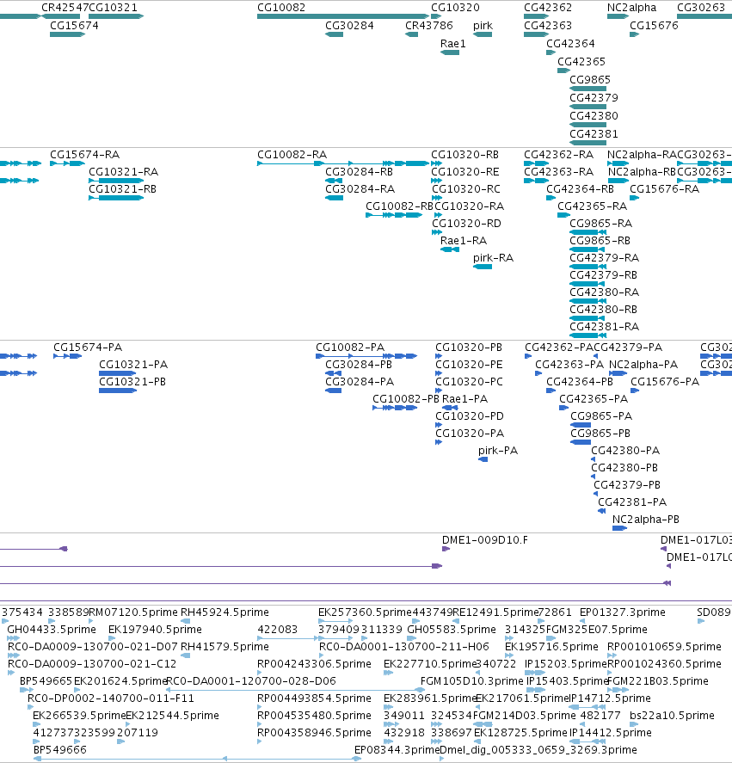Screen dimensions: 732x763
Task: Click the CG42363-PA protein label
Action: (569, 365)
